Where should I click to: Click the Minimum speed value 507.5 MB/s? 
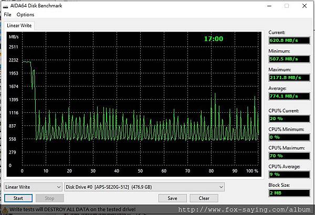click(x=289, y=59)
